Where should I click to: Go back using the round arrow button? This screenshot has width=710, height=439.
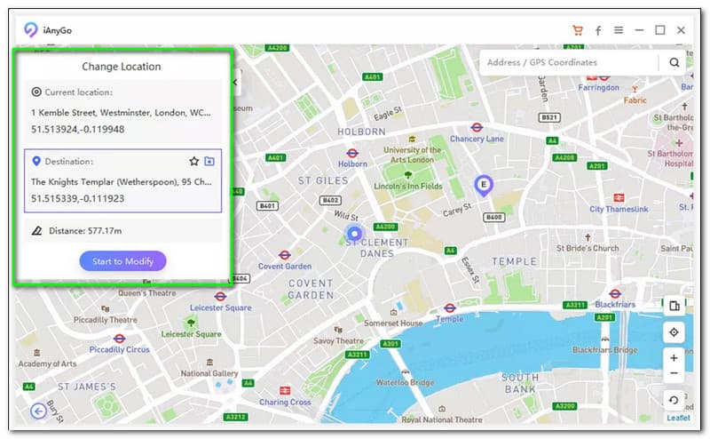pyautogui.click(x=38, y=411)
